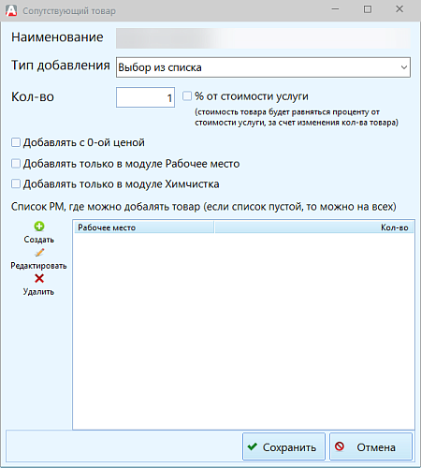Click the pencil Edit icon

pos(39,253)
